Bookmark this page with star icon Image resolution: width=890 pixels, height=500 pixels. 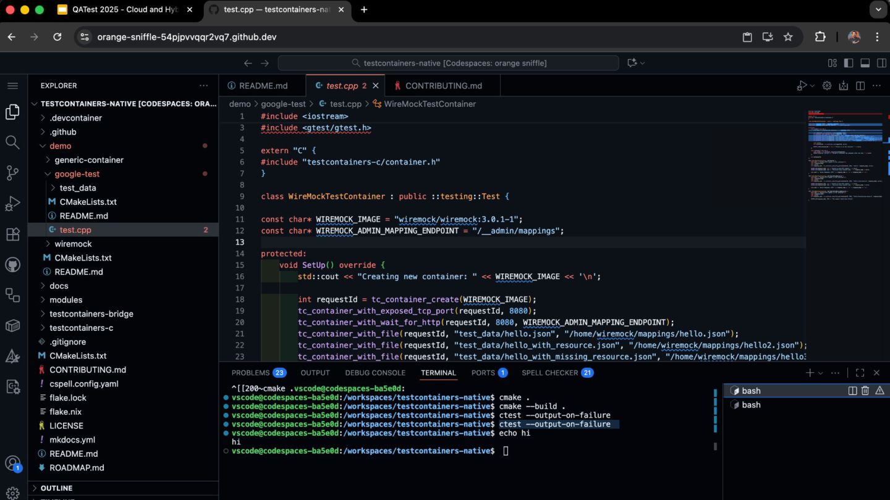(788, 37)
